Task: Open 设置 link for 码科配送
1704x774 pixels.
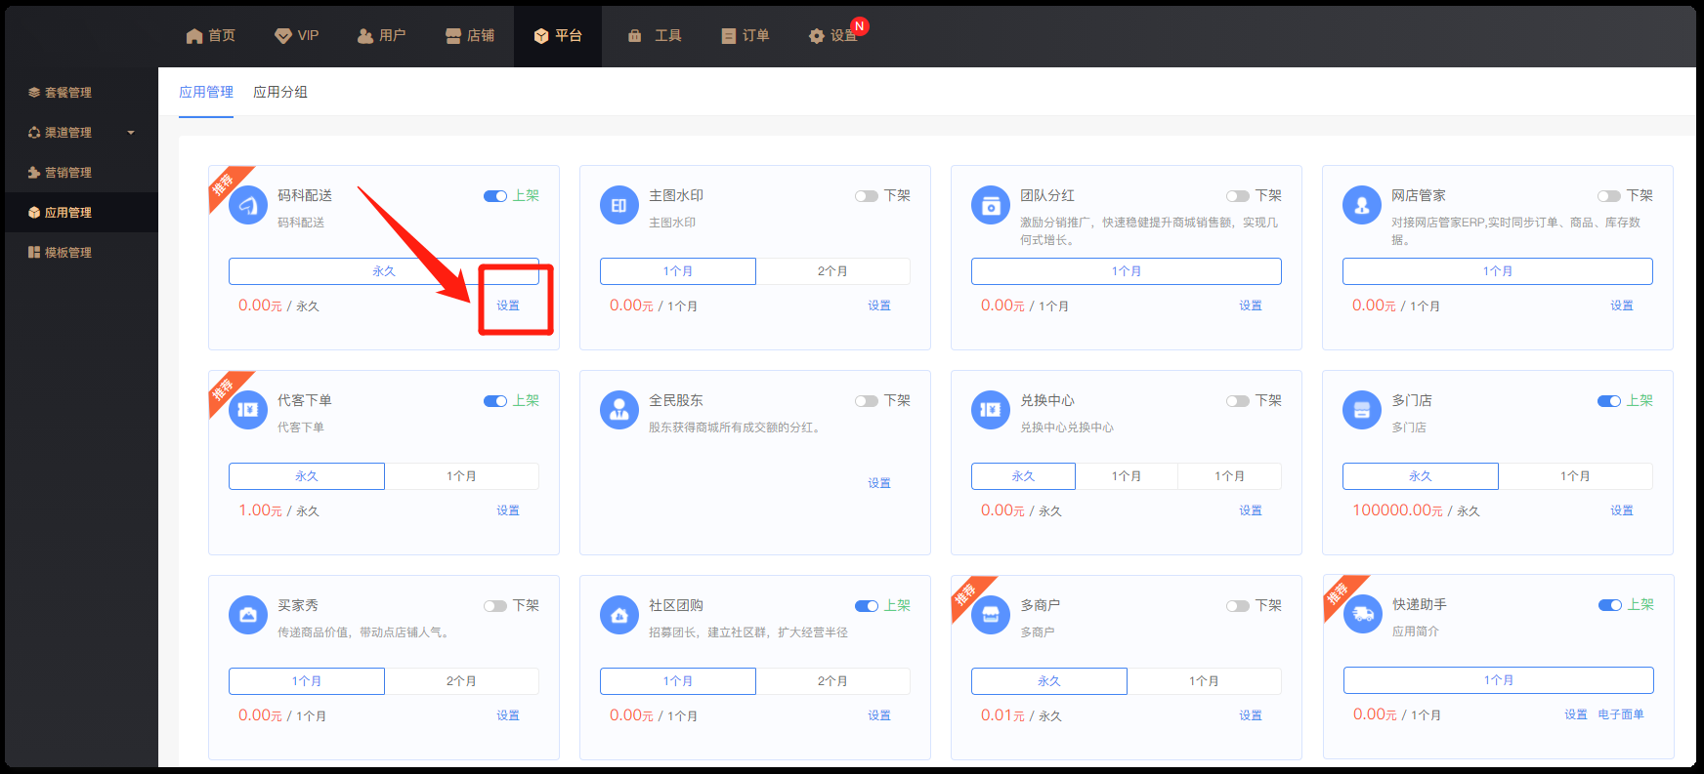Action: (508, 306)
